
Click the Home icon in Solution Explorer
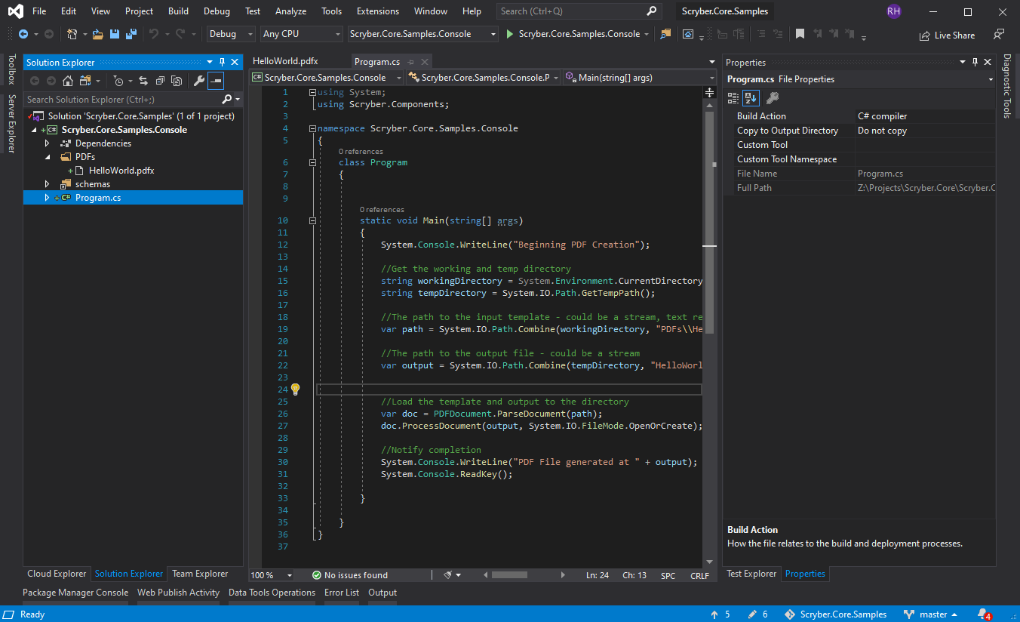(x=68, y=81)
